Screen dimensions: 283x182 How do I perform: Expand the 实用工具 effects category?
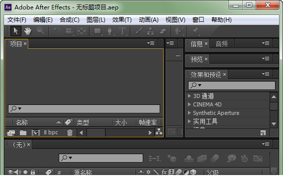pos(189,121)
